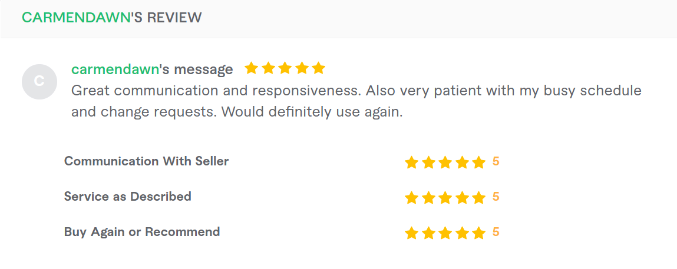The width and height of the screenshot is (677, 269).
Task: Click last star of Buy Again or Recommend
Action: (478, 233)
